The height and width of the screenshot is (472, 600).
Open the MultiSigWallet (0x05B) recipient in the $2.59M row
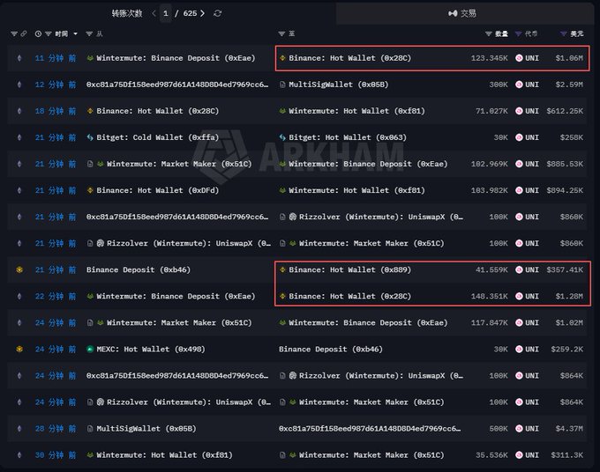click(338, 85)
